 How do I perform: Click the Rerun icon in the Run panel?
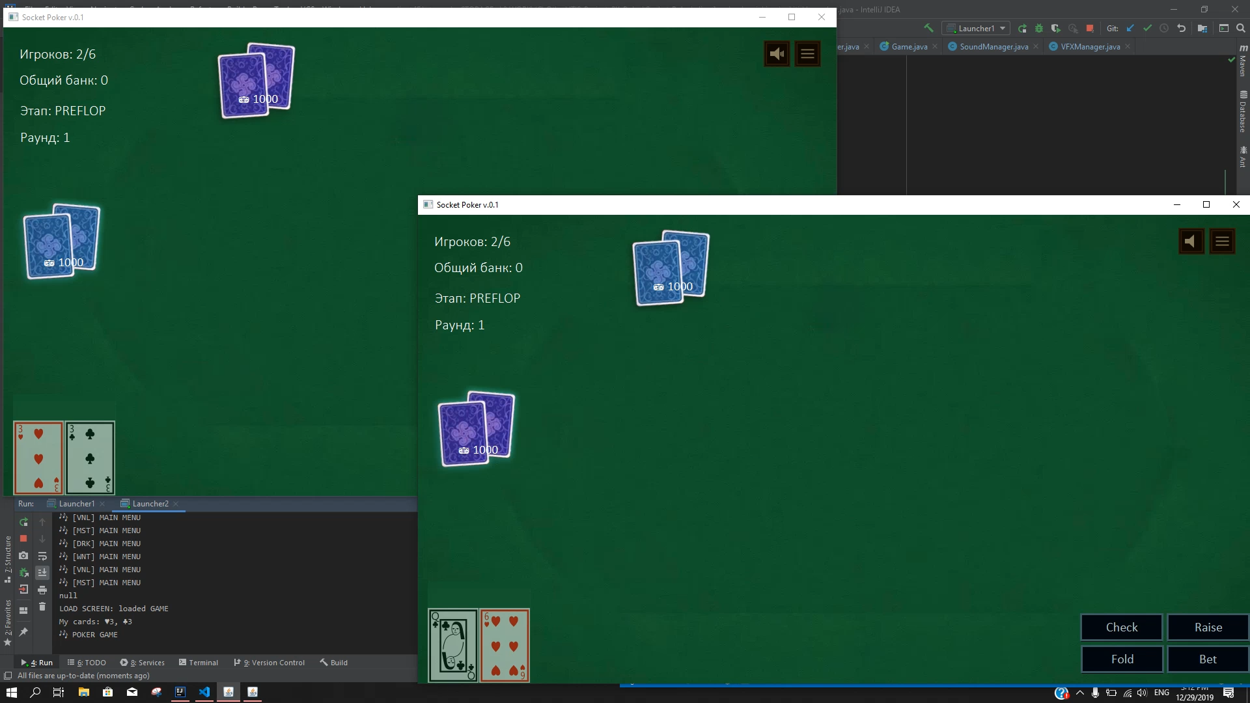(x=23, y=522)
